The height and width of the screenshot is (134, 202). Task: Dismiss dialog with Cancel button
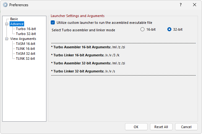[x=186, y=127]
